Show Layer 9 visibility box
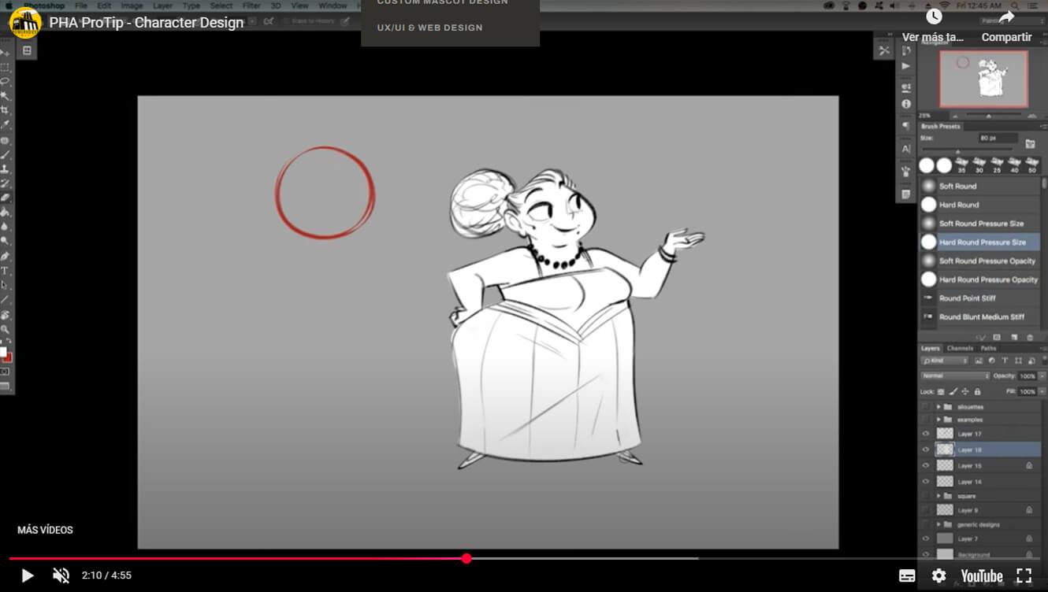The height and width of the screenshot is (592, 1048). 926,510
